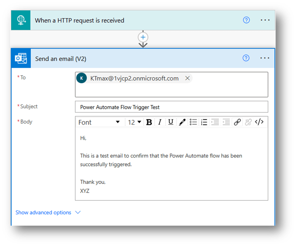Viewport: 296px width, 246px height.
Task: Insert a bulleted list in the body
Action: (193, 122)
